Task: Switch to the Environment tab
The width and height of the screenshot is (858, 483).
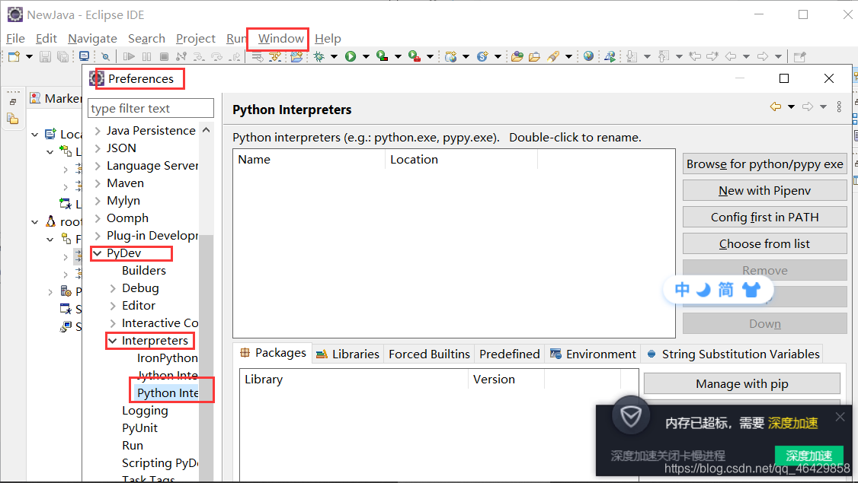Action: (593, 354)
